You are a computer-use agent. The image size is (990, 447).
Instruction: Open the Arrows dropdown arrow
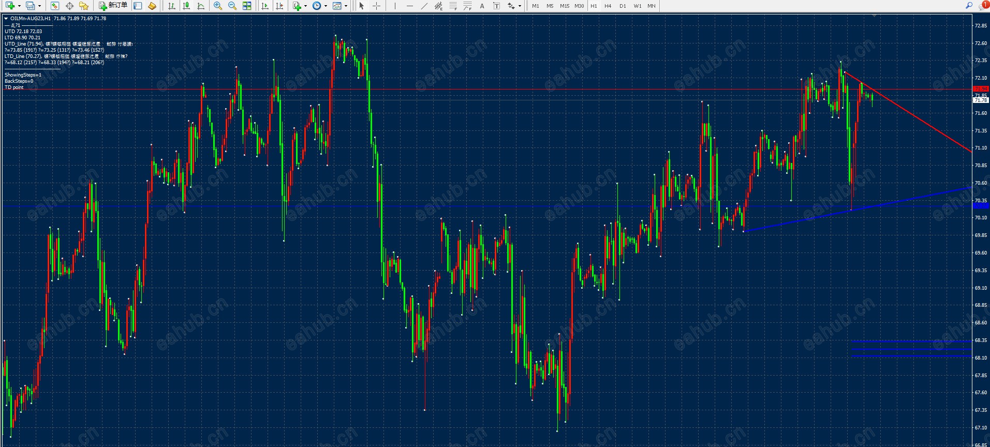pyautogui.click(x=520, y=6)
